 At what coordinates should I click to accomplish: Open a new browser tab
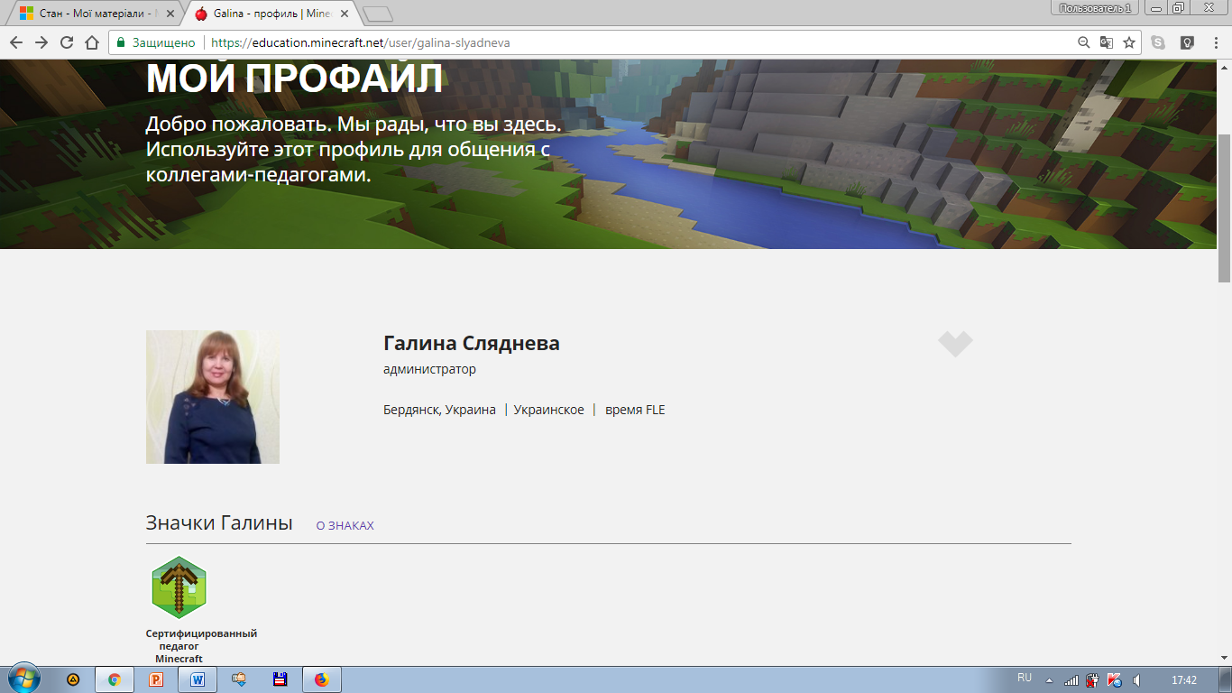click(377, 14)
